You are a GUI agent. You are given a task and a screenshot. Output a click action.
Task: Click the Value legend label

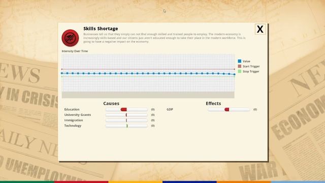(246, 61)
